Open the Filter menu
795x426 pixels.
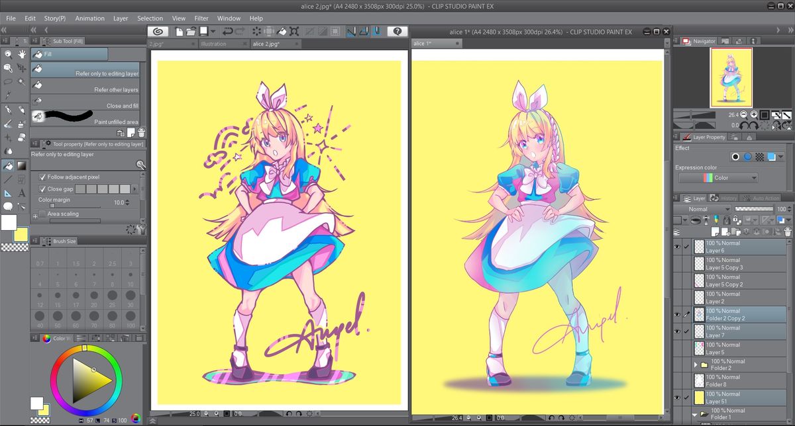202,19
